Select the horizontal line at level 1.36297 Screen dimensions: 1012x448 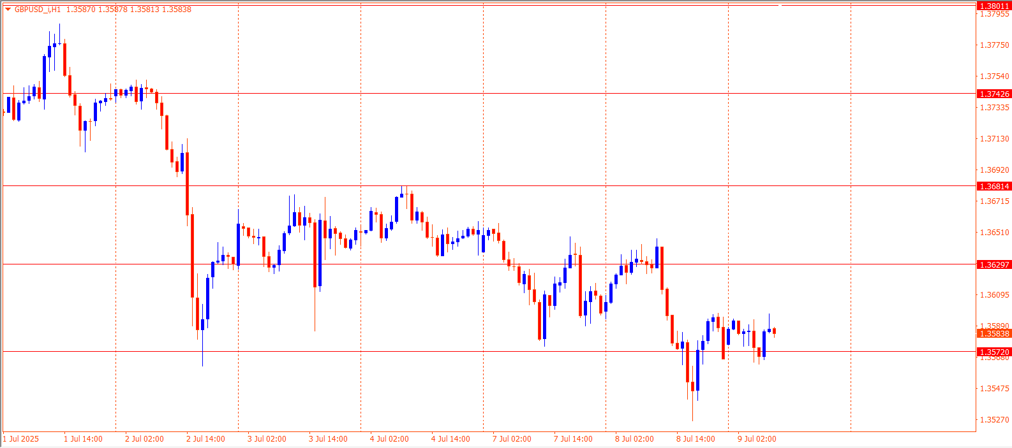point(489,264)
